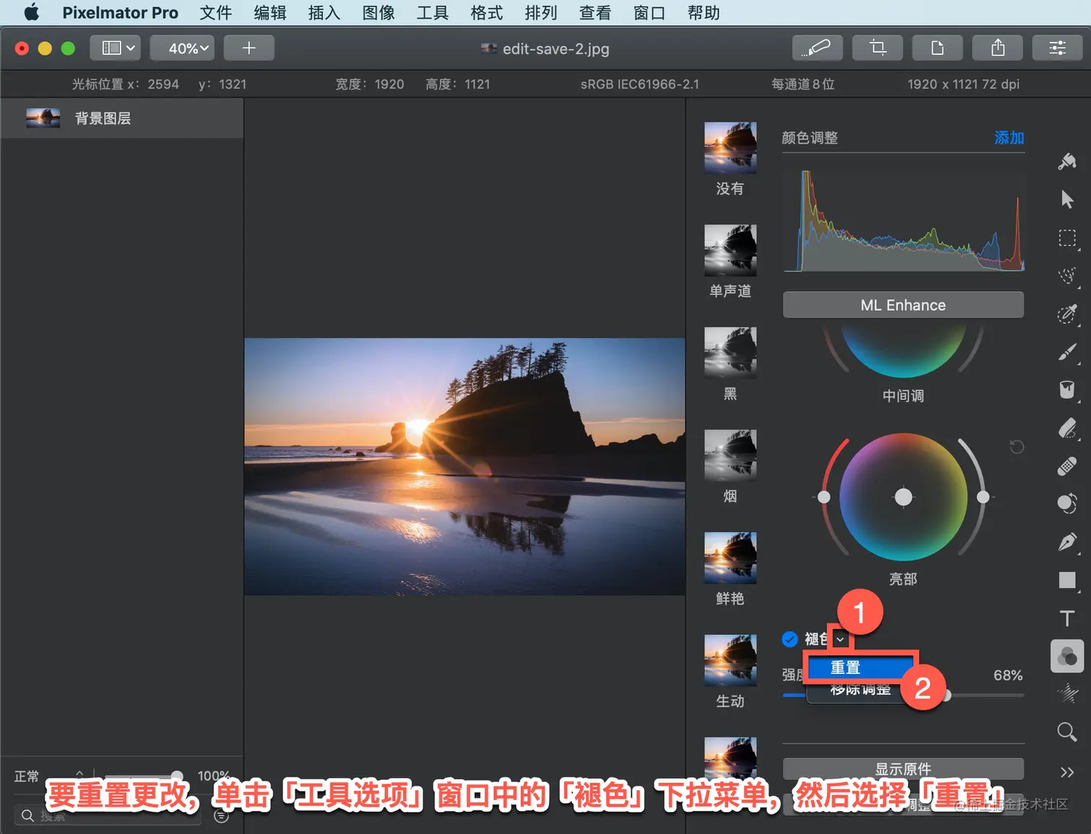Click the layer opacity slider handle
This screenshot has height=834, width=1091.
click(x=177, y=776)
